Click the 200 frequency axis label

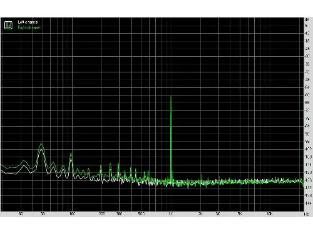[101, 214]
